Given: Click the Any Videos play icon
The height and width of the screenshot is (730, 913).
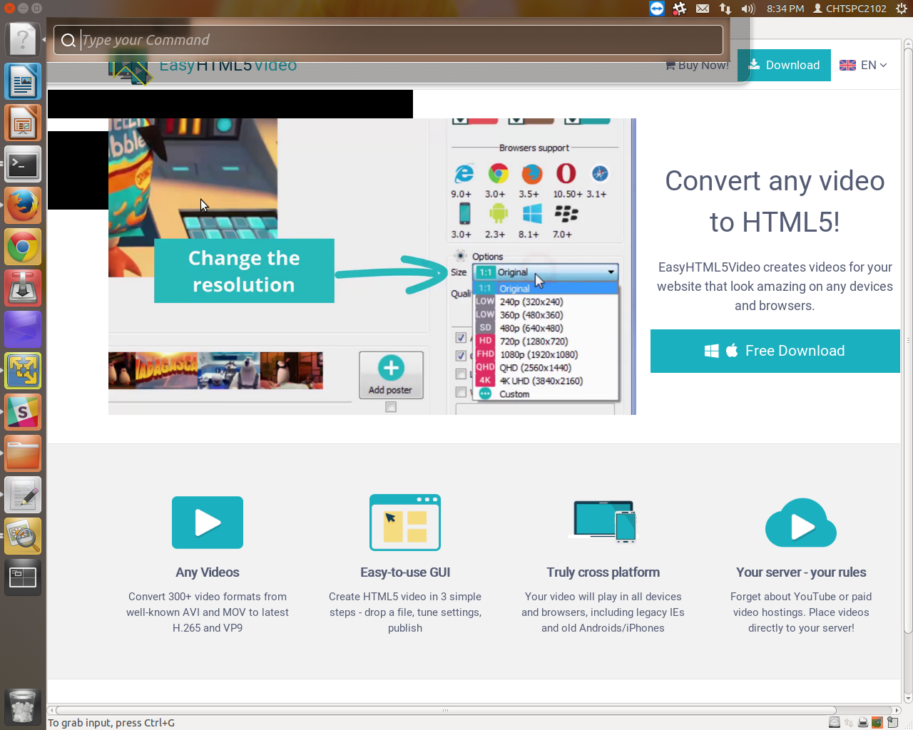Looking at the screenshot, I should (208, 523).
